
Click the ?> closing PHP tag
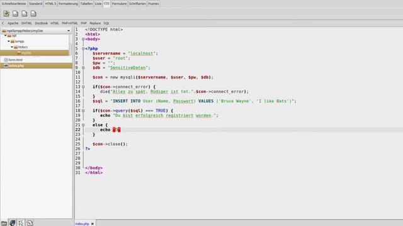pos(88,149)
